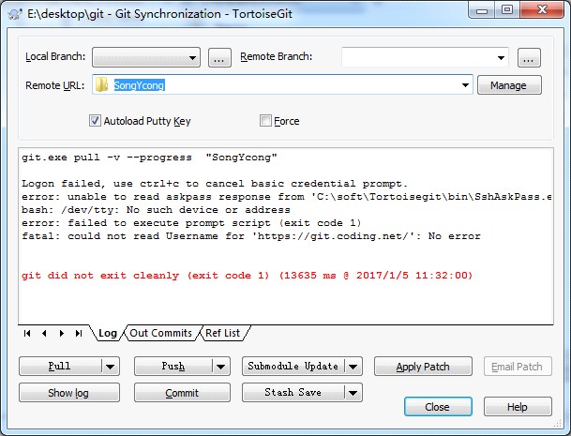Screen dimensions: 571x436
Task: Open the Local Branch dropdown
Action: coord(146,57)
